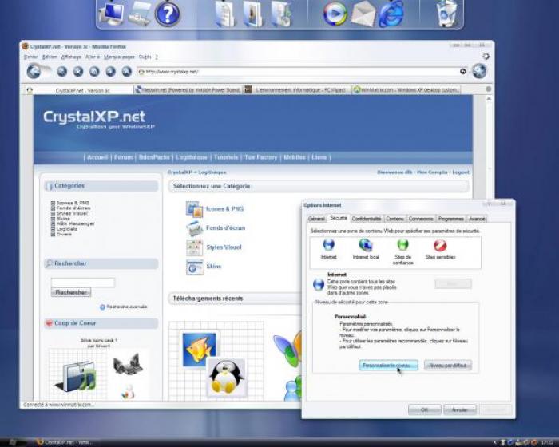Viewport: 559px width, 447px height.
Task: Switch to the Neowin.net browser tab
Action: click(x=188, y=90)
